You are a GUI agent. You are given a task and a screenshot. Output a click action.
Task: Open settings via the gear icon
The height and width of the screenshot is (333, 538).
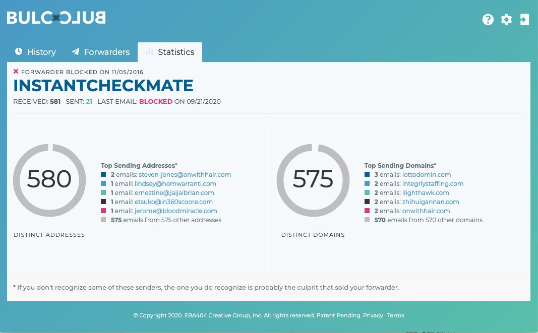pos(506,20)
